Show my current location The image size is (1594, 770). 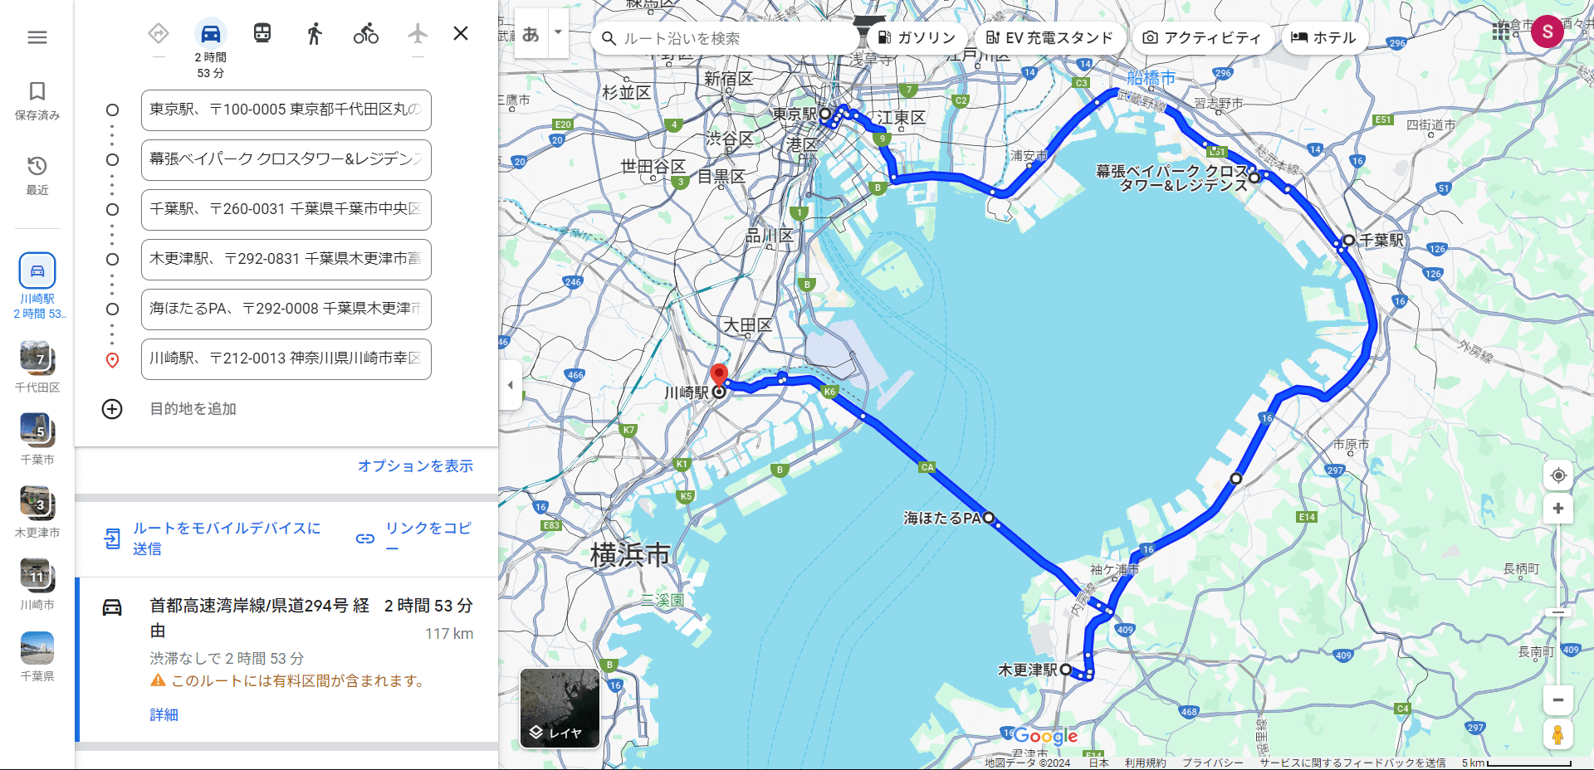coord(1558,475)
